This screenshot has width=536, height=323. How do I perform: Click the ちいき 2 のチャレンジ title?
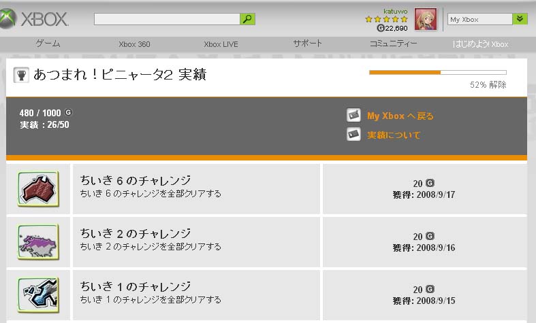click(x=136, y=233)
